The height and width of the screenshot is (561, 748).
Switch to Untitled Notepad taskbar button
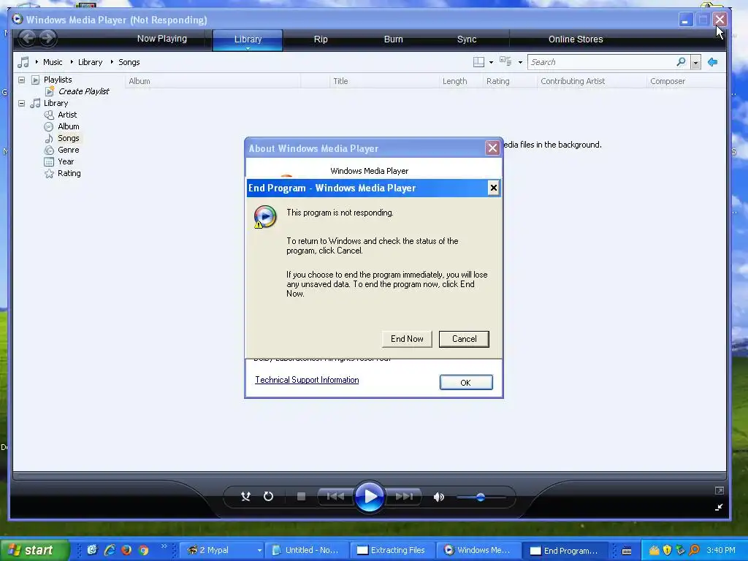[307, 550]
